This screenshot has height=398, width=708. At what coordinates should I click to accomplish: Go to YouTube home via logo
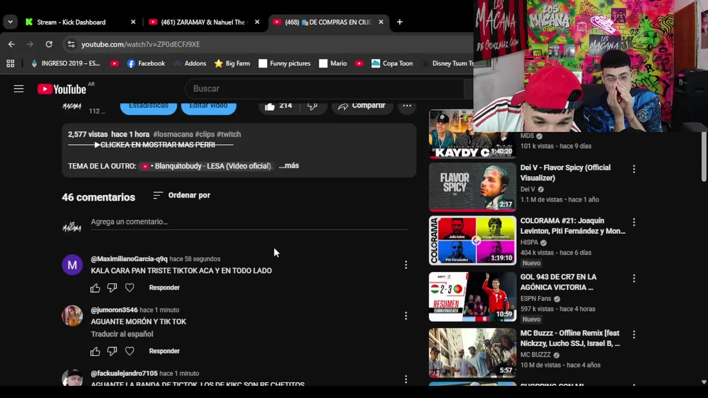pos(61,89)
